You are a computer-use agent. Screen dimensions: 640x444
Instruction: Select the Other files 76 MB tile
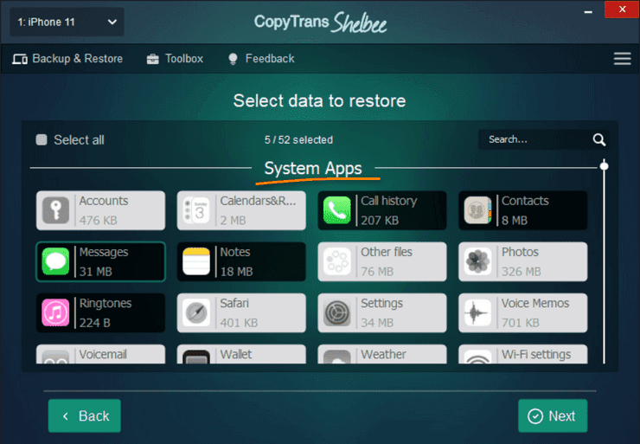tap(382, 261)
